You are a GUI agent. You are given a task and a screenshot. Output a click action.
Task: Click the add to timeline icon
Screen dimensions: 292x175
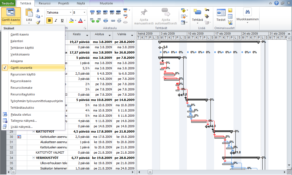pyautogui.click(x=230, y=22)
